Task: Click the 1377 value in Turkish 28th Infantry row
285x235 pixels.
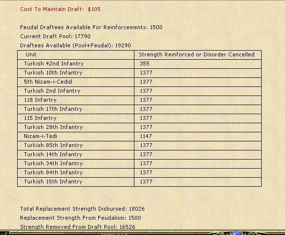Action: click(x=146, y=127)
